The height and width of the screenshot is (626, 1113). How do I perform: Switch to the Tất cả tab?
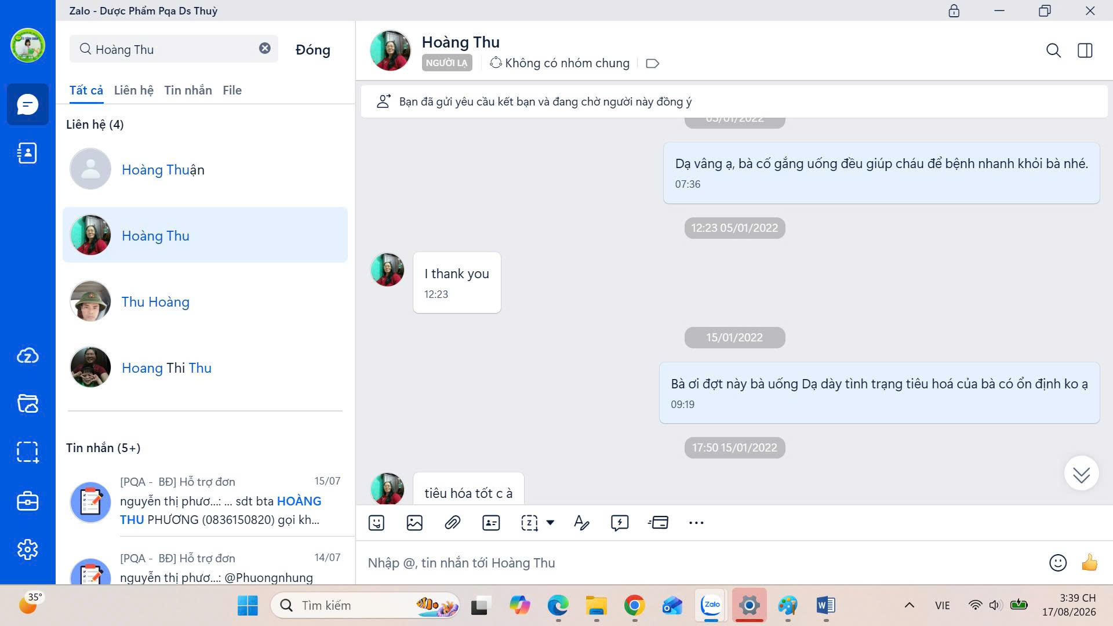(86, 90)
